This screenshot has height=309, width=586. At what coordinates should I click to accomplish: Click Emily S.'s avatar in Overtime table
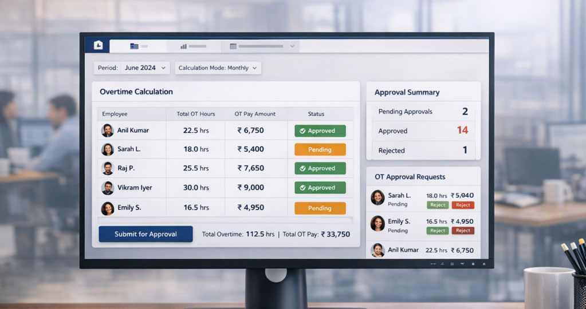[108, 208]
